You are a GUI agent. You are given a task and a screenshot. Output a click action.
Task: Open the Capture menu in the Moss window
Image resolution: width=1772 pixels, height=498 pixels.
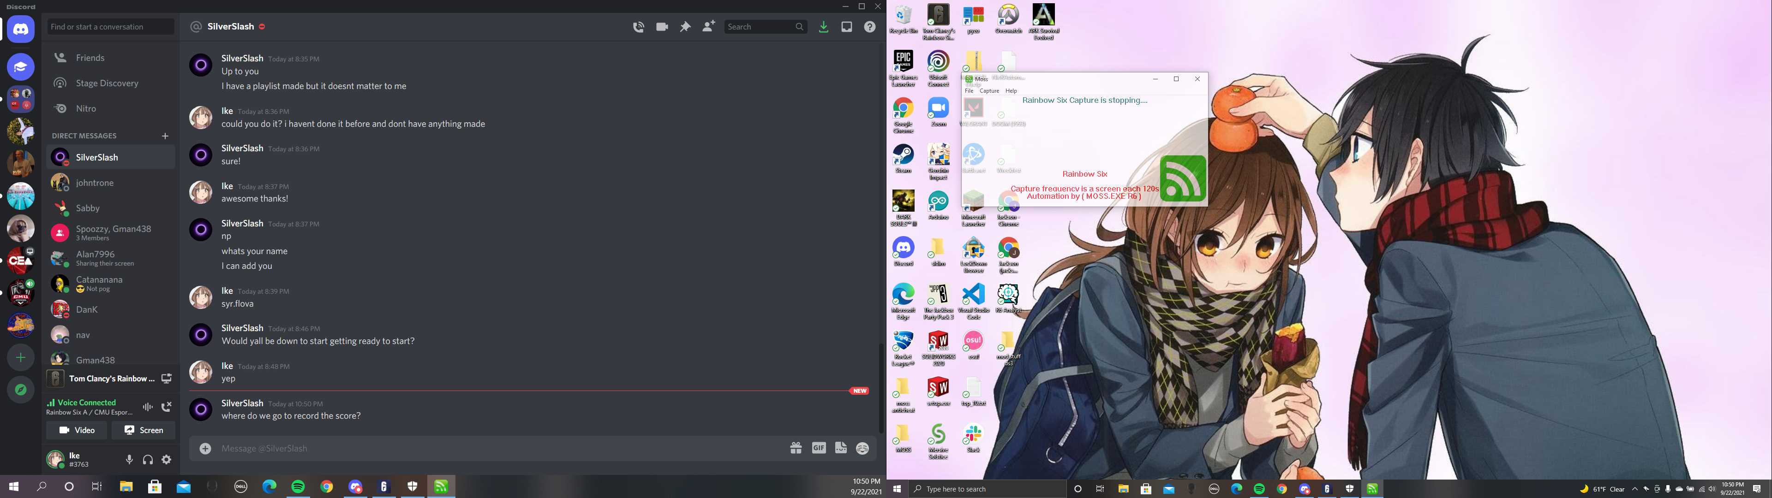(x=989, y=91)
